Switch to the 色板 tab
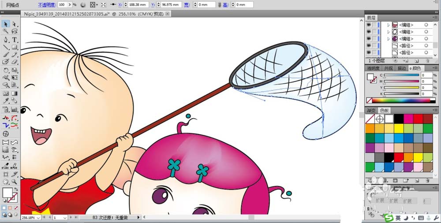Image resolution: width=441 pixels, height=223 pixels. (x=384, y=111)
